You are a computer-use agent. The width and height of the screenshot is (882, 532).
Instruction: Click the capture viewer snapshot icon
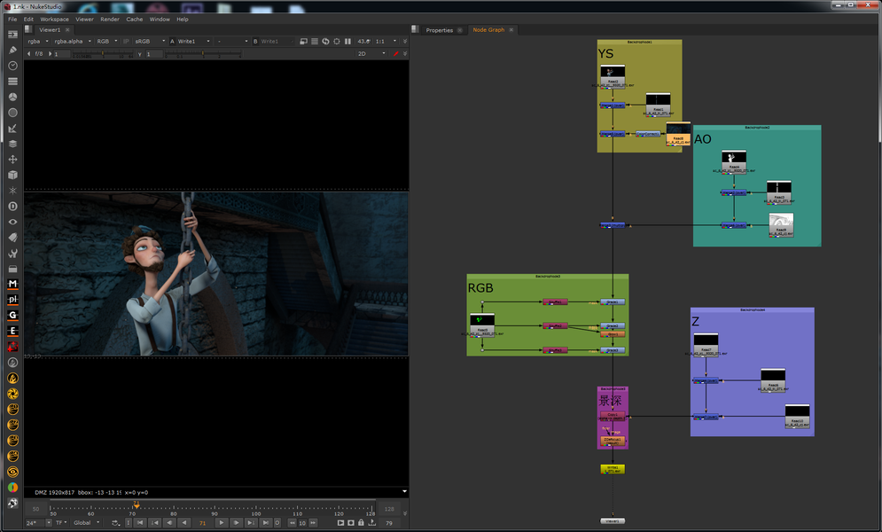click(x=351, y=522)
